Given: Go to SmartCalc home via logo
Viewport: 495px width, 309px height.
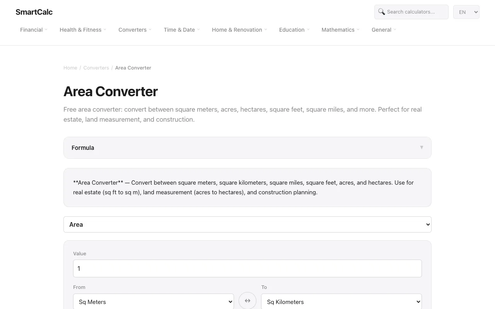Looking at the screenshot, I should point(34,12).
